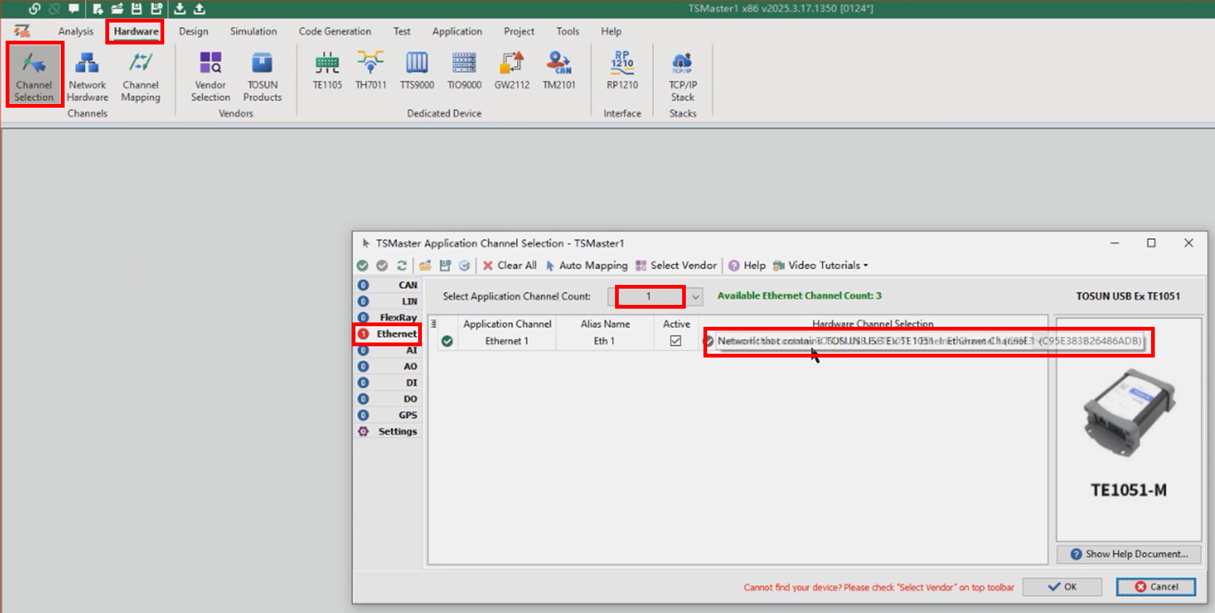This screenshot has width=1215, height=613.
Task: Open the application channel count dropdown arrow
Action: (695, 297)
